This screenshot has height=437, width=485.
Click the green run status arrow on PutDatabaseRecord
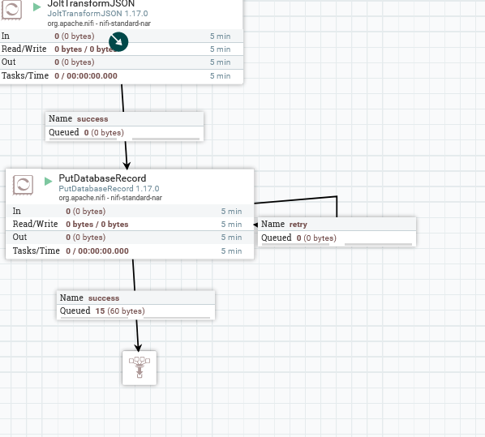[x=48, y=182]
